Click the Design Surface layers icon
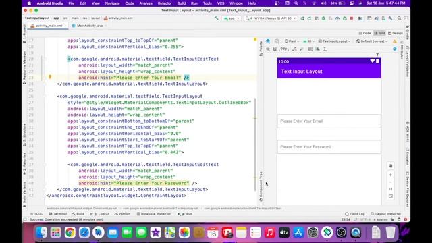 [268, 41]
